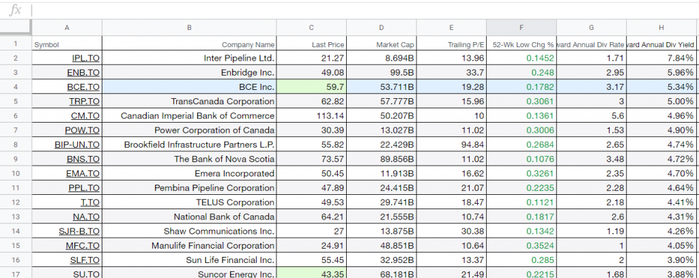Screen dimensions: 699x278
Task: Select Suncor Energy Inc. cell
Action: [189, 274]
